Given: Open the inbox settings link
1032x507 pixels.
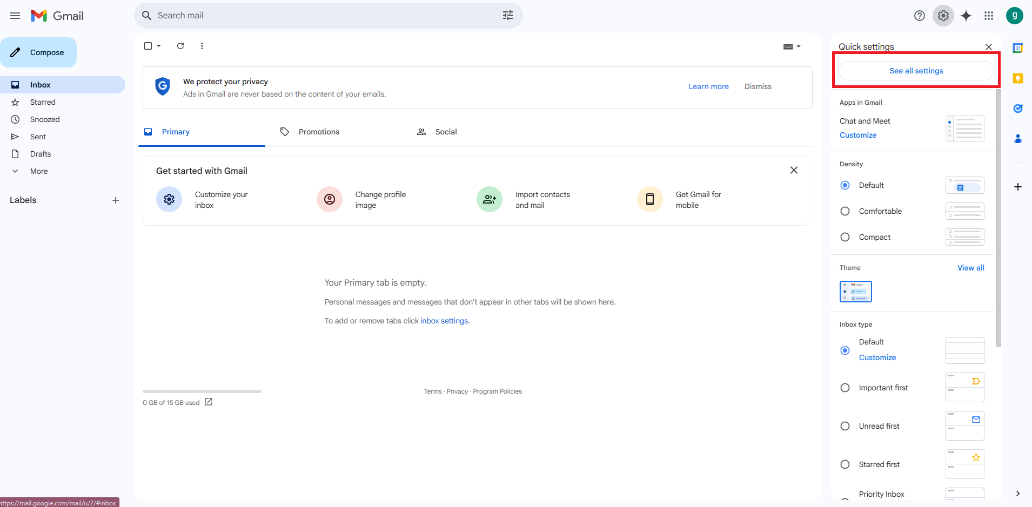Looking at the screenshot, I should tap(444, 321).
